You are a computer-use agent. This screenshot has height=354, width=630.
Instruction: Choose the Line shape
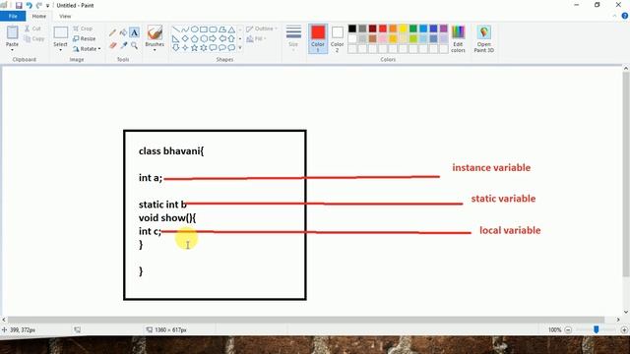click(x=176, y=29)
